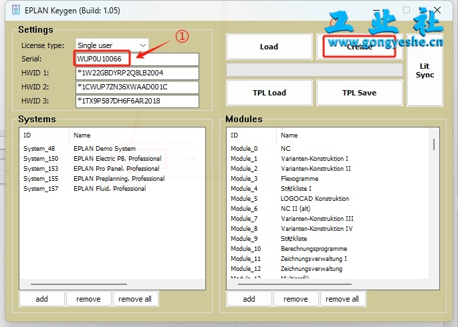Select System_153 EPLAN Pro Panel row
Viewport: 458px width, 327px height.
112,169
